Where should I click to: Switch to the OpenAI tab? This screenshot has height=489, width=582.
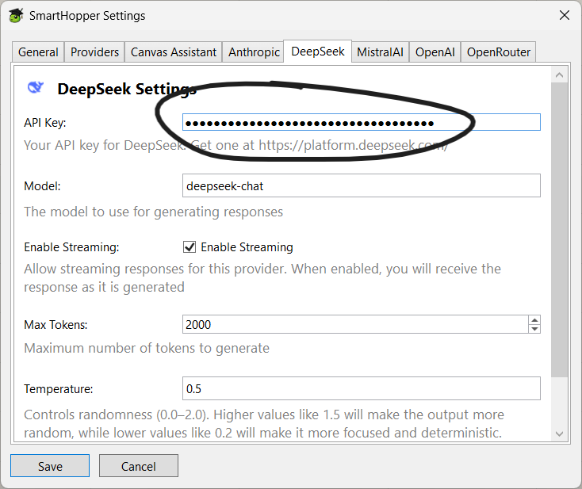pos(435,52)
